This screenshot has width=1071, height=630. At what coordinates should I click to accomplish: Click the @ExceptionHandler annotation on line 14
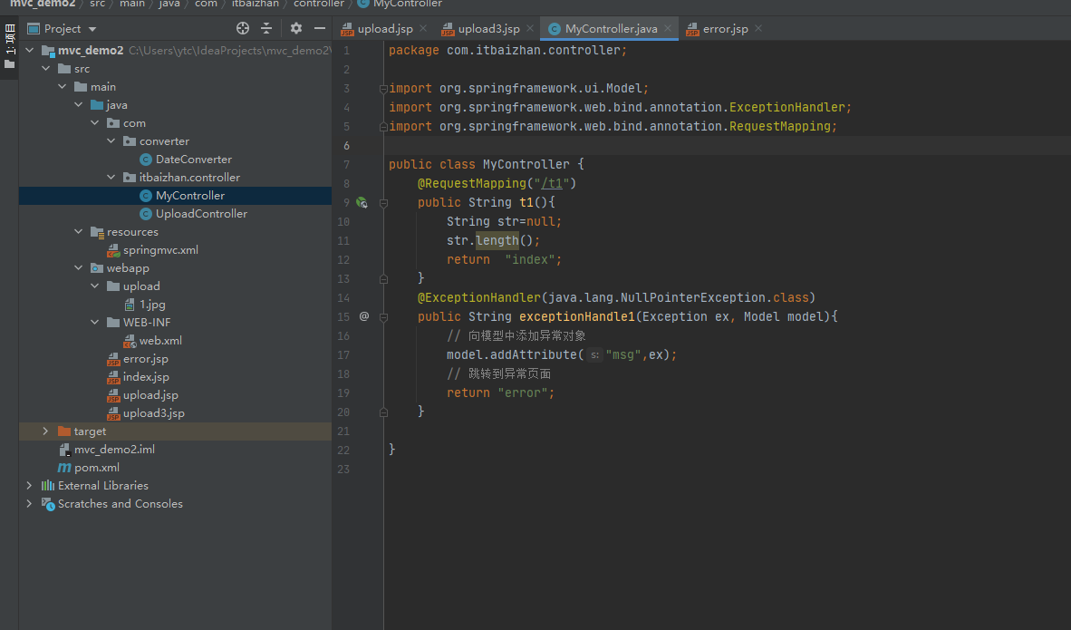478,298
